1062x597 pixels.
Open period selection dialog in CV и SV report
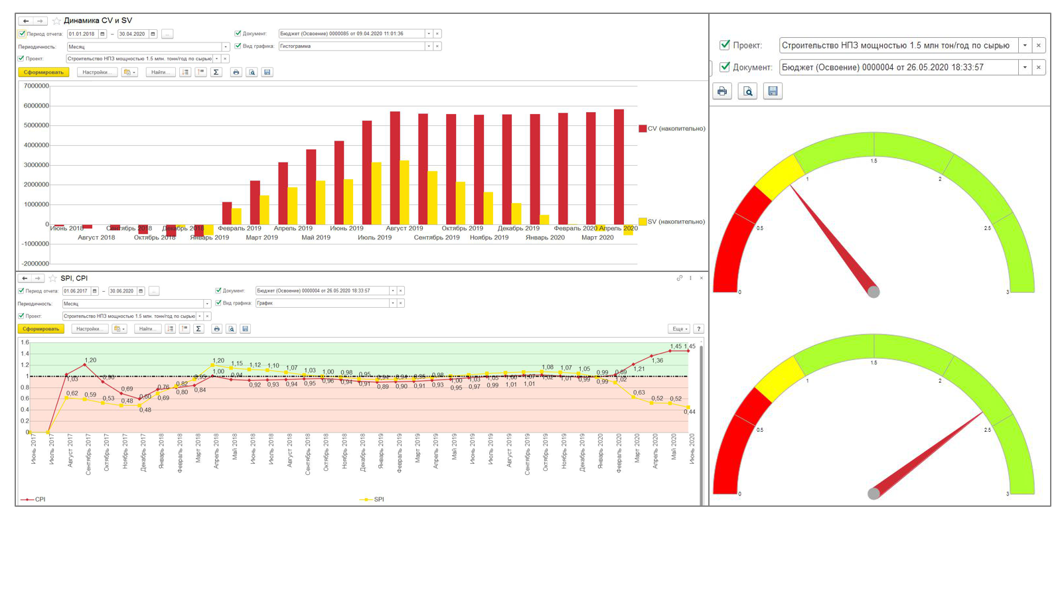click(167, 34)
